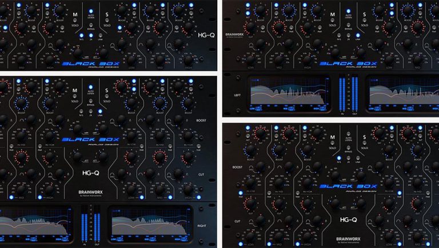This screenshot has width=439, height=248.
Task: Solo S channel in bottom-left panel
Action: (107, 96)
